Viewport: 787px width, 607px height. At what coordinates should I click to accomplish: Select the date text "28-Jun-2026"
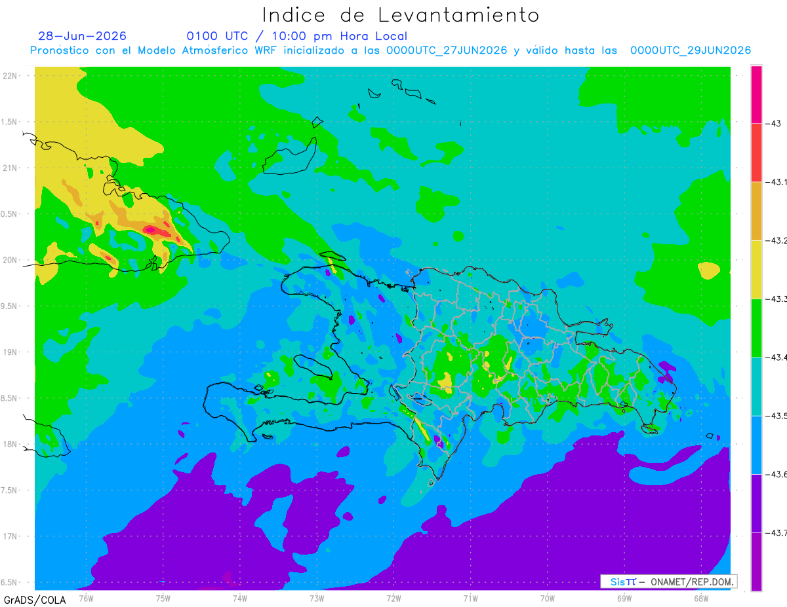point(83,36)
